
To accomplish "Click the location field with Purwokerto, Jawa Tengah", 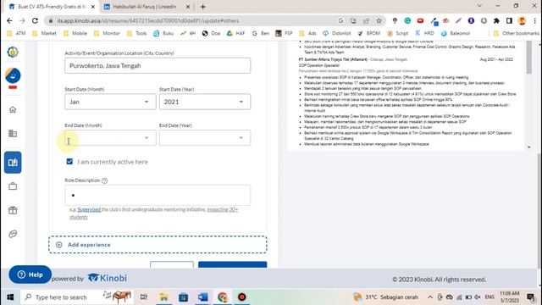I will pyautogui.click(x=158, y=66).
